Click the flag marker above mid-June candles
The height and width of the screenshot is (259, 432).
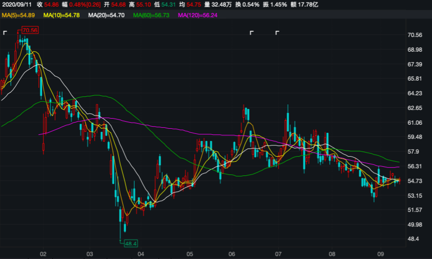[251, 33]
